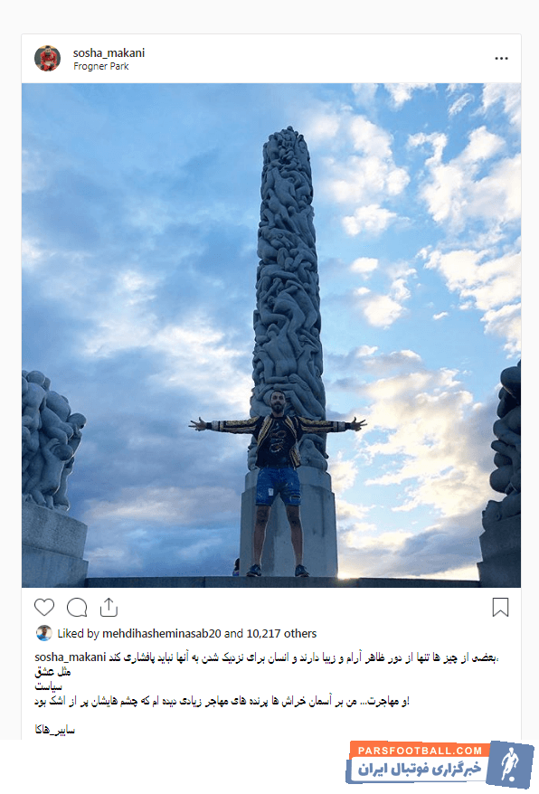Click the سیاست line in the caption

coord(49,686)
